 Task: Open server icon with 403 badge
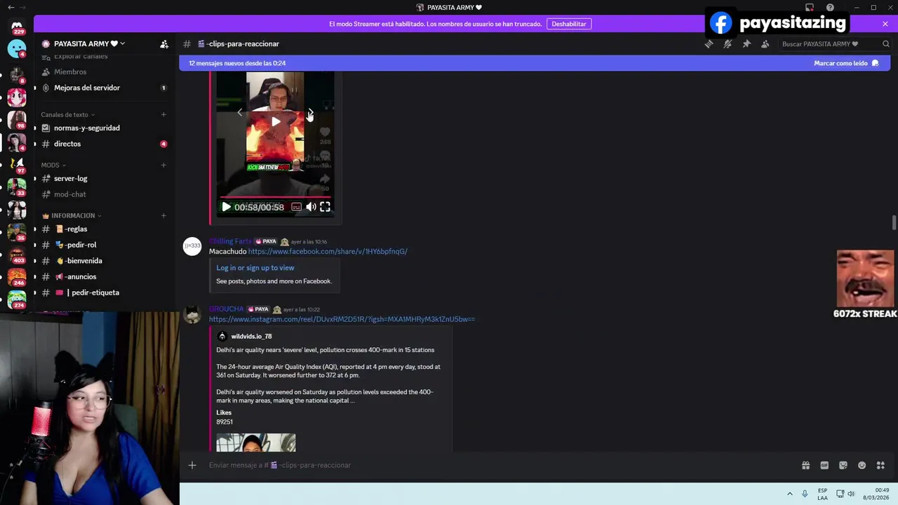(x=17, y=255)
